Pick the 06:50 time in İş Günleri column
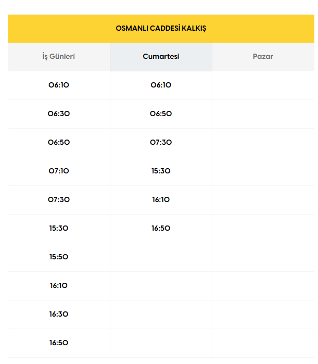Image resolution: width=318 pixels, height=364 pixels. 59,142
